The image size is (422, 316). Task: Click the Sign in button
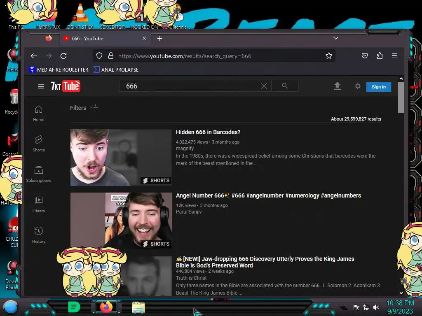tap(378, 87)
